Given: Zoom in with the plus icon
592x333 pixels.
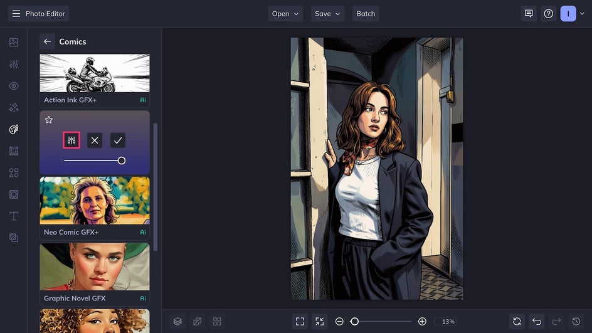Looking at the screenshot, I should (422, 321).
